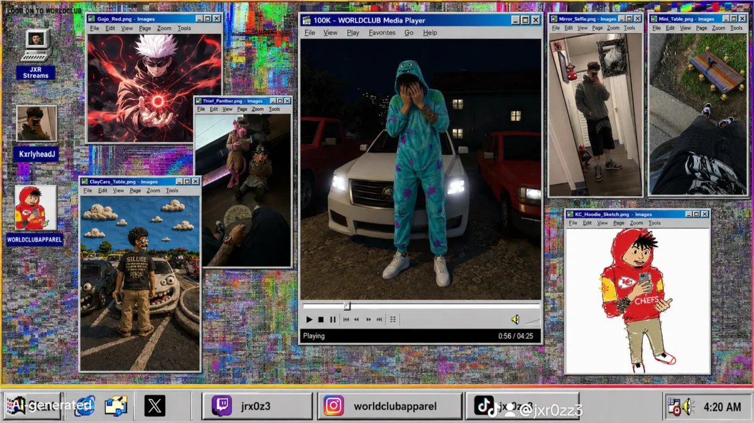Click the Media Player seek bar thumb

pos(347,306)
